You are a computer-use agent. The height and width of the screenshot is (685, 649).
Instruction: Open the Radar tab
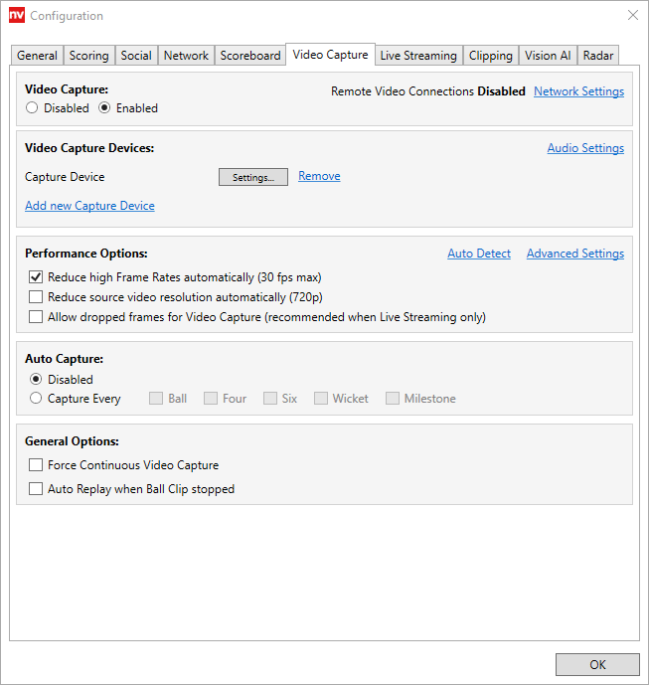(x=598, y=56)
